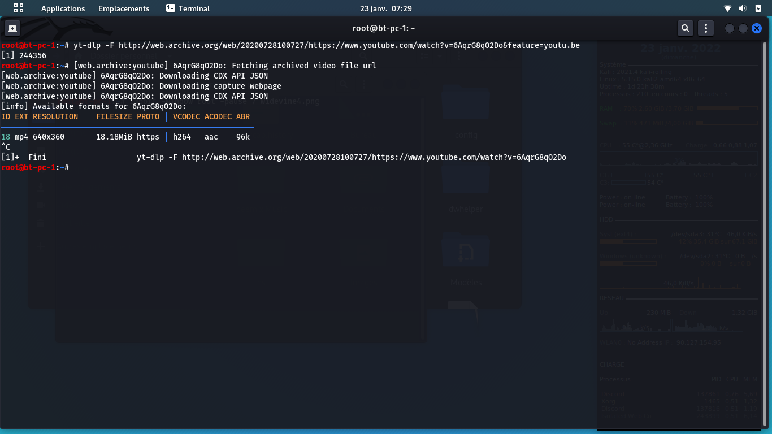772x434 pixels.
Task: Click the battery status icon
Action: (x=758, y=8)
